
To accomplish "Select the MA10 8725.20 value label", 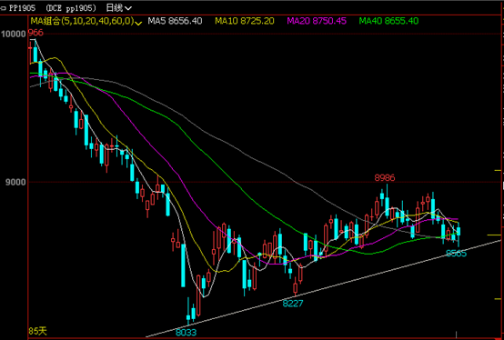I will click(x=245, y=21).
